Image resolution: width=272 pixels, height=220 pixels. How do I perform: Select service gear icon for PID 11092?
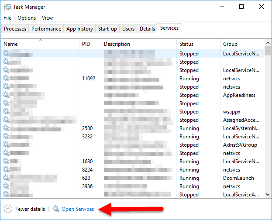(6, 78)
